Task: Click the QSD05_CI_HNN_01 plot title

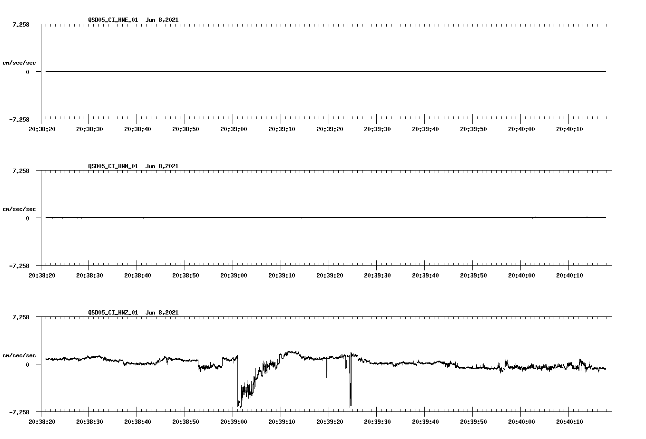Action: (x=133, y=166)
